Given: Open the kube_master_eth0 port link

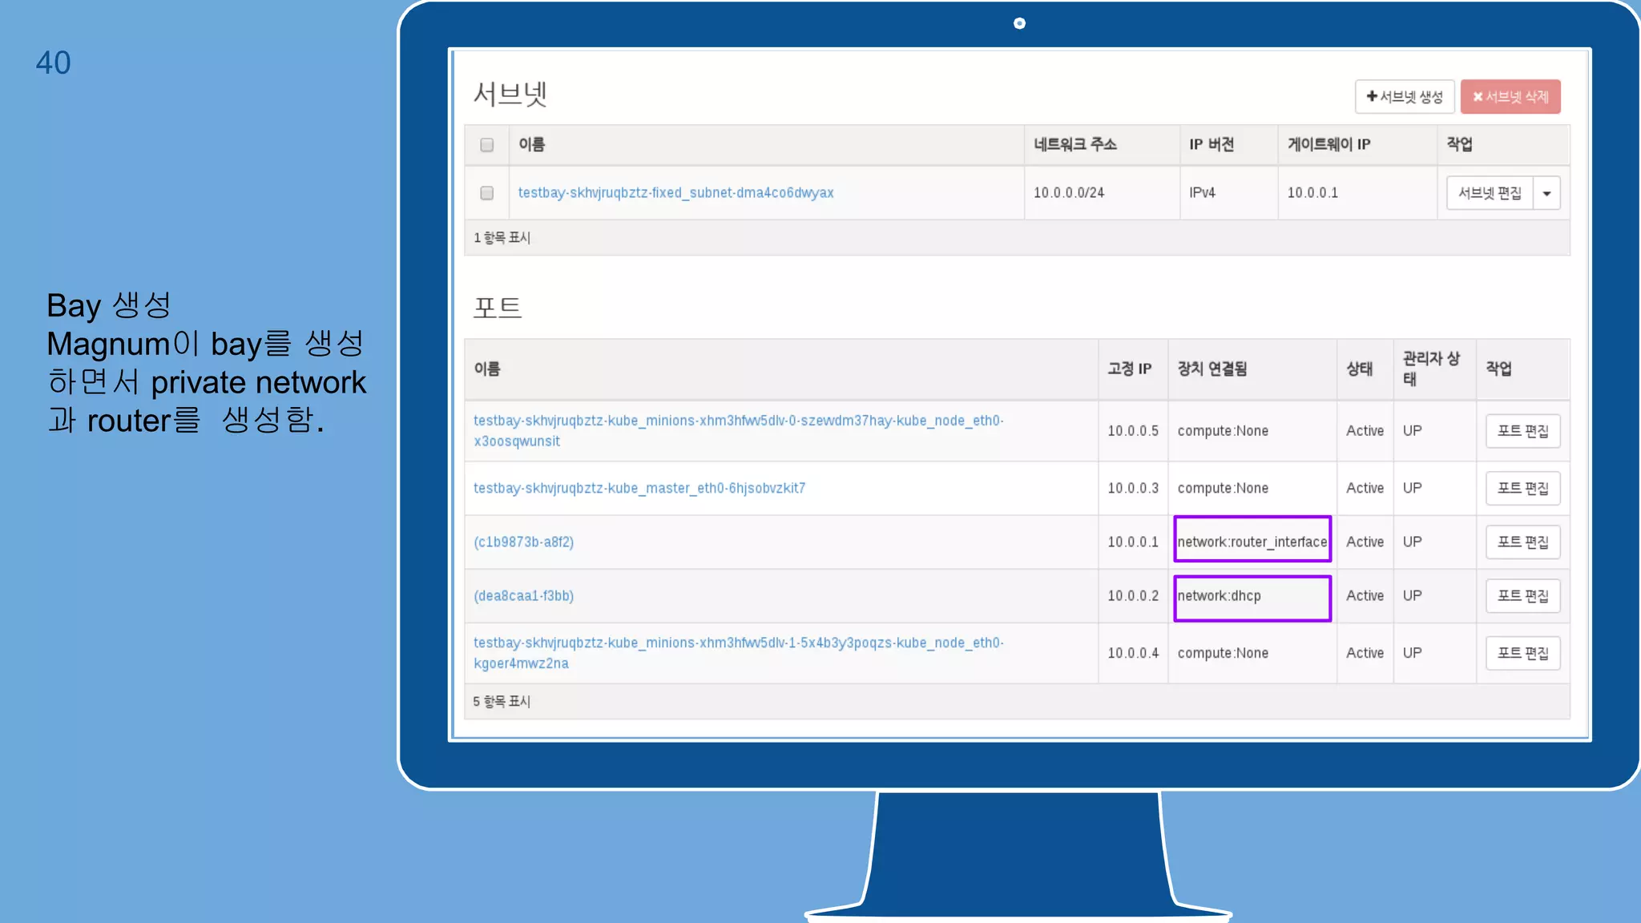Looking at the screenshot, I should (639, 488).
